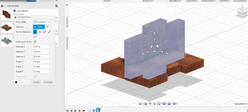The image size is (248, 112).
Task: Select the Pan hand tool
Action: click(x=150, y=104)
